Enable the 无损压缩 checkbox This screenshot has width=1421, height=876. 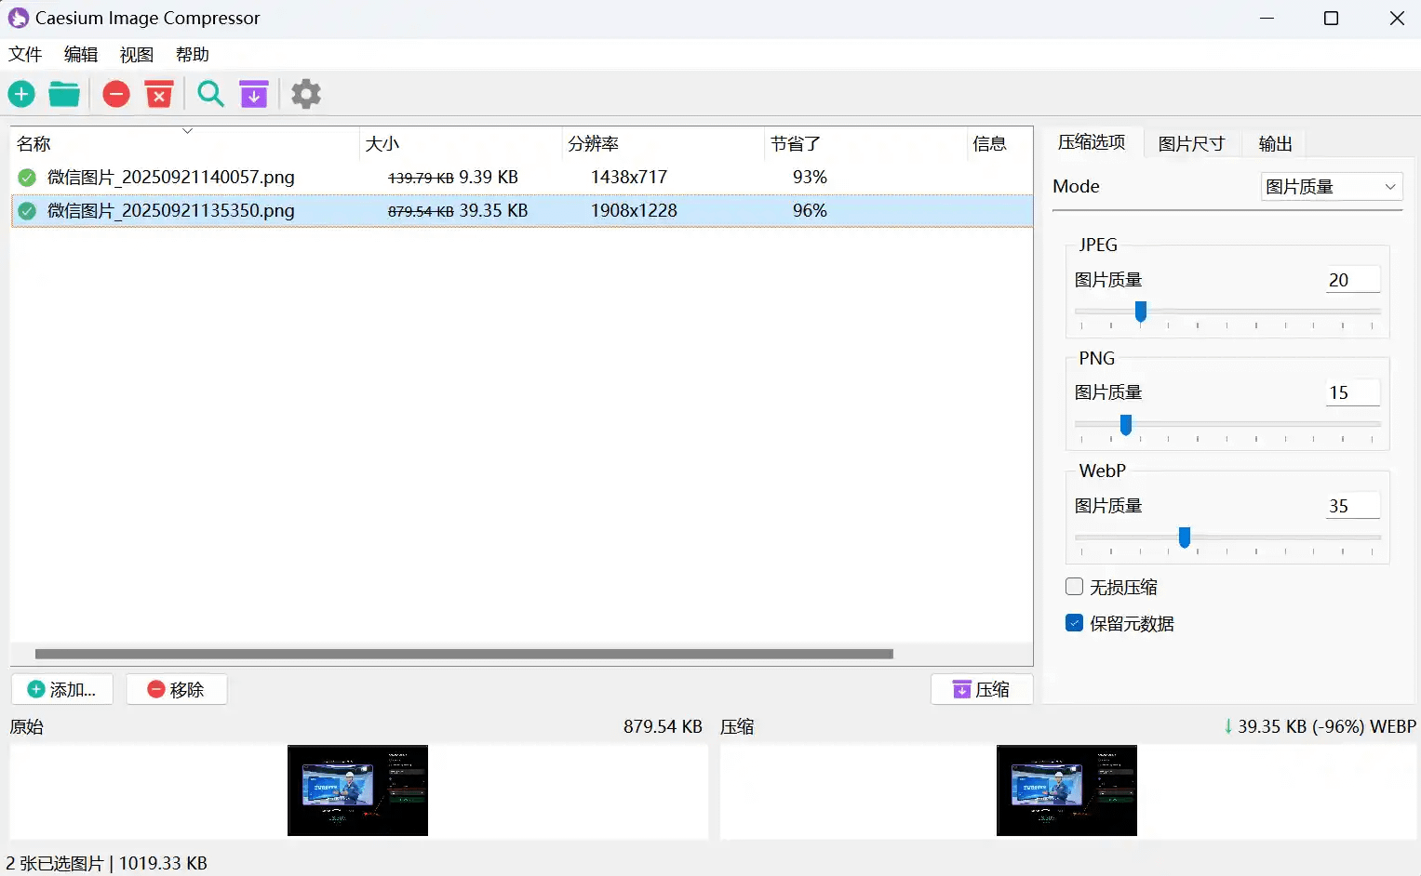coord(1074,587)
